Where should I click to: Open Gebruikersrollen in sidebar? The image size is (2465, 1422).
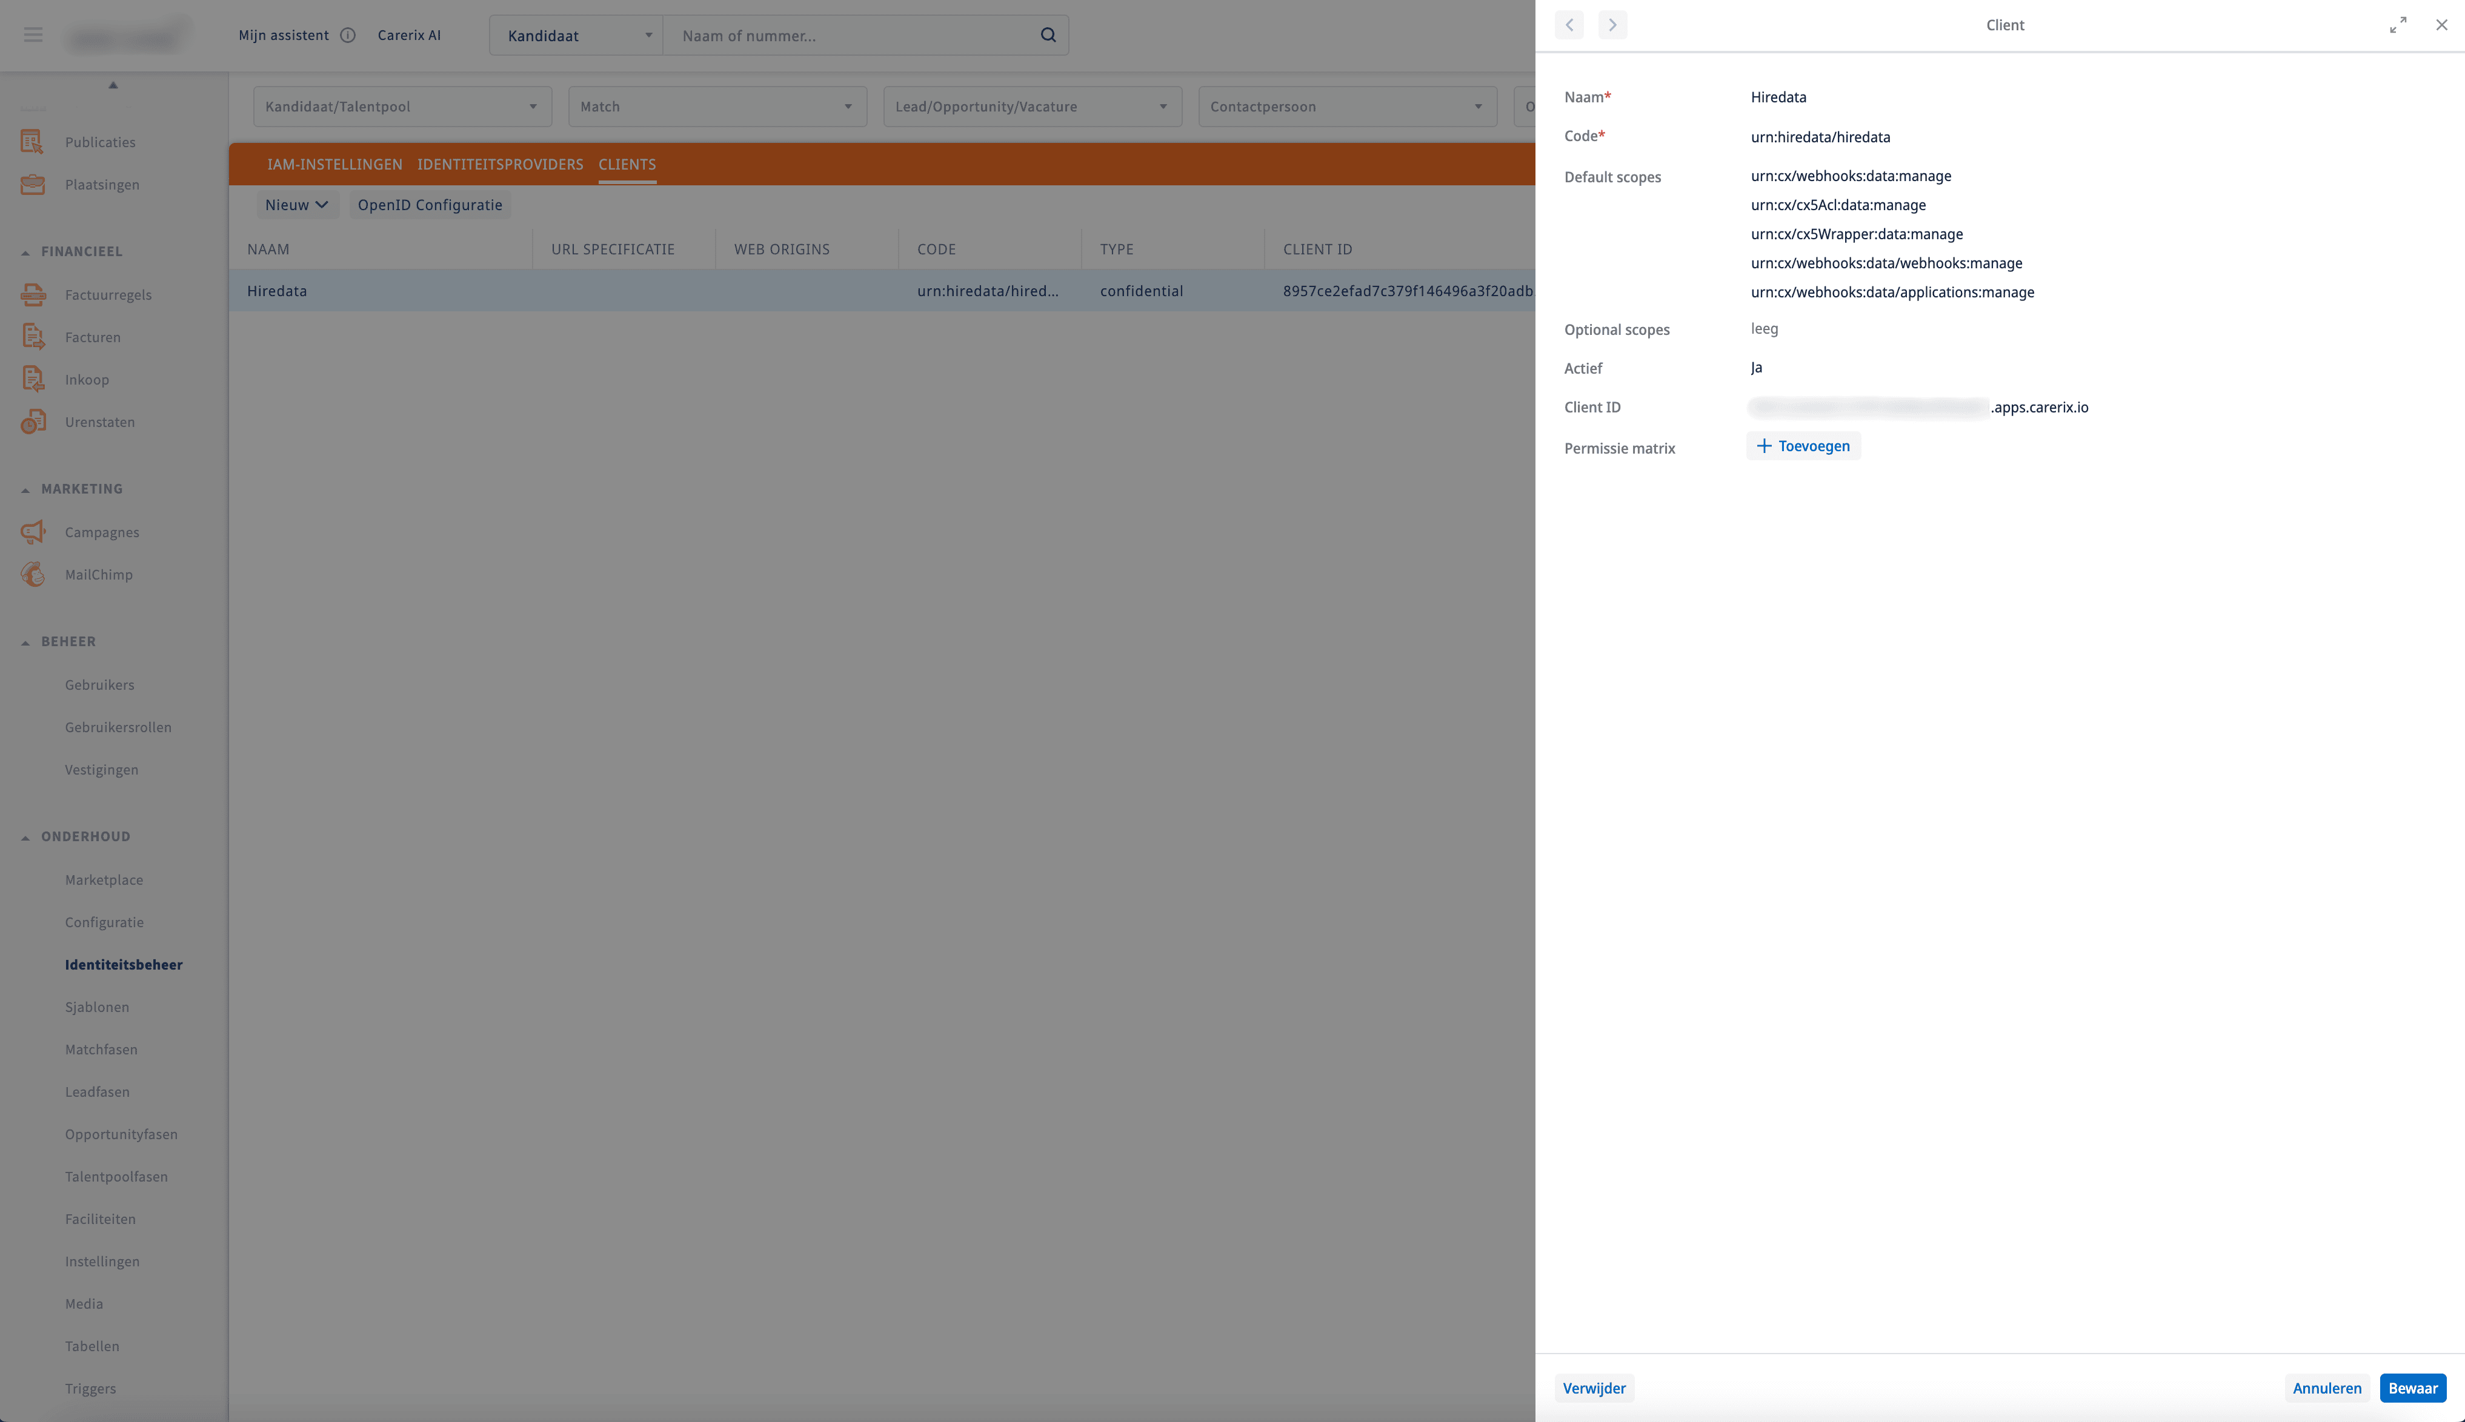[118, 727]
